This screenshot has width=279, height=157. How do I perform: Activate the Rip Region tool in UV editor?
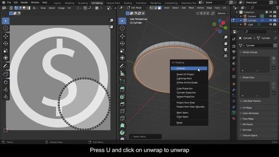6,74
